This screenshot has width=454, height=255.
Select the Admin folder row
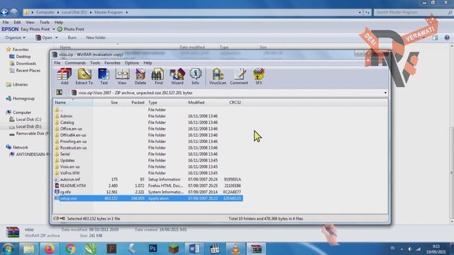pyautogui.click(x=148, y=116)
